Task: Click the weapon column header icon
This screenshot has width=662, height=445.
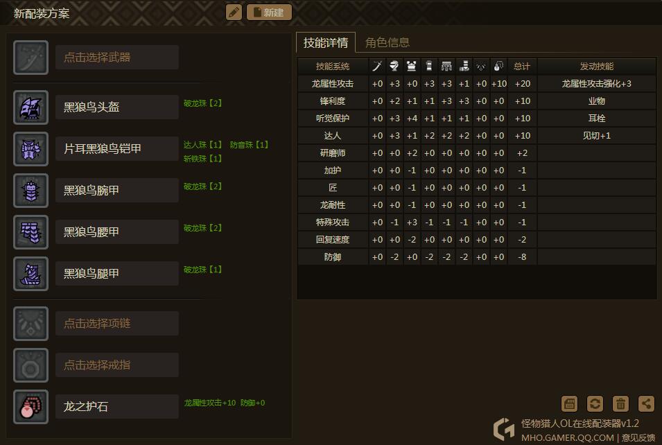Action: point(377,67)
